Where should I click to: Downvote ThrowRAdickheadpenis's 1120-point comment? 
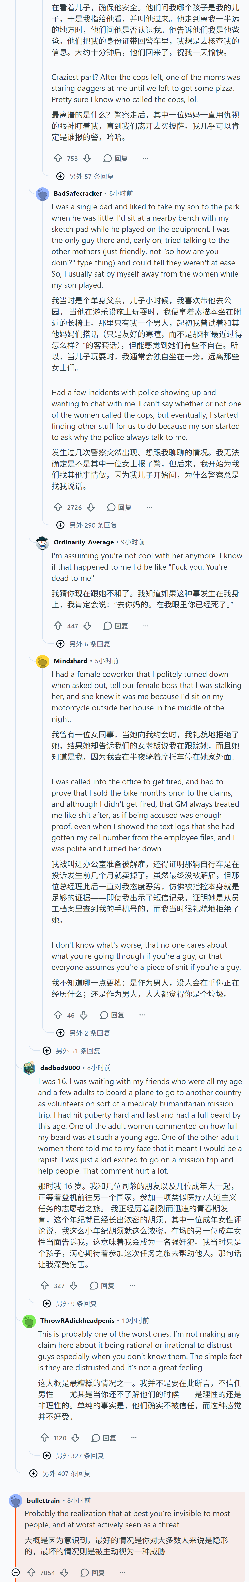(x=75, y=1438)
